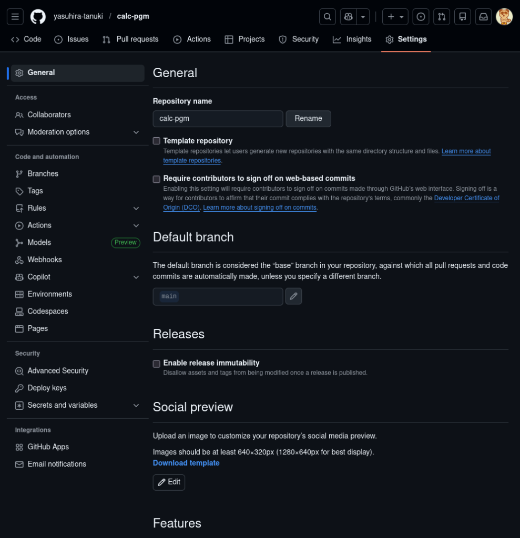Expand the Moderation options section

[136, 132]
